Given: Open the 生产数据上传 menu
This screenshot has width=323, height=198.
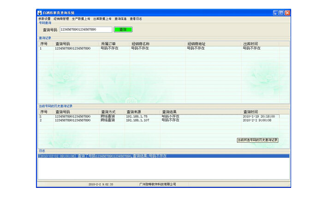Looking at the screenshot, I should coord(81,19).
